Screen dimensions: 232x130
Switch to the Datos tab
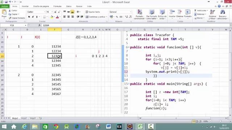[69, 6]
